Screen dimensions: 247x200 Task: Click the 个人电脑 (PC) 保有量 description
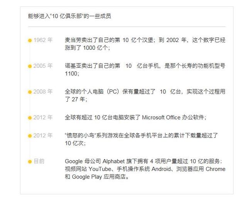tap(145, 96)
